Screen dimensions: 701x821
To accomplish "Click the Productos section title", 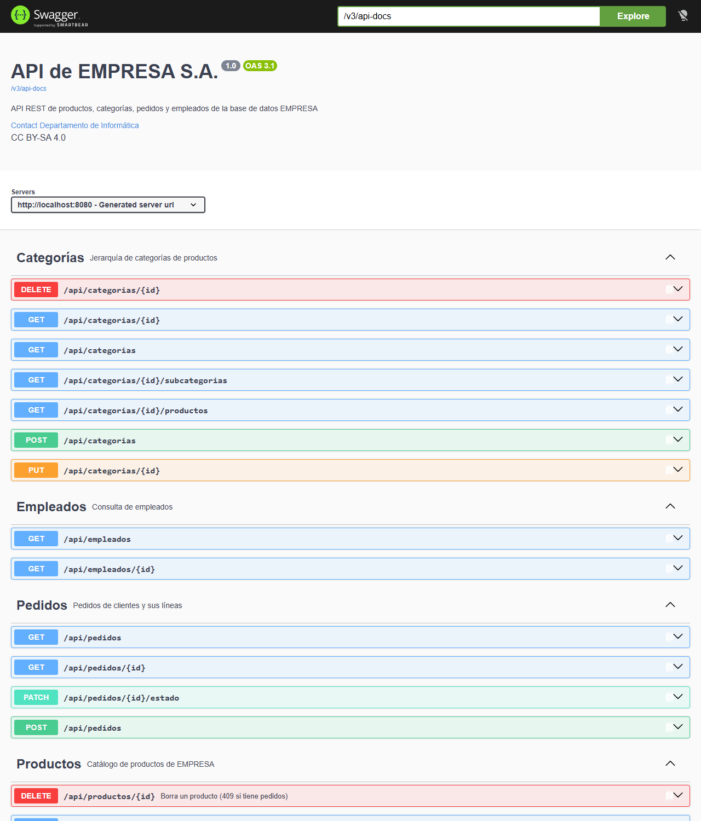I will point(49,764).
